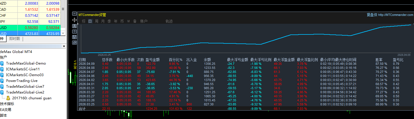Select the 季 quarterly tab

109,21
